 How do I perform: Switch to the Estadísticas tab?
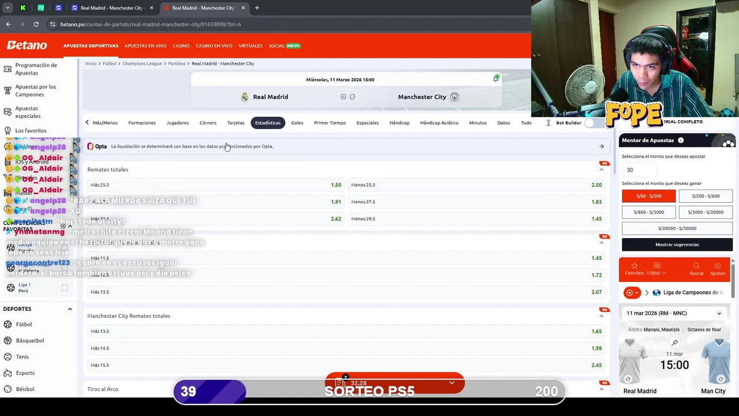click(x=268, y=122)
